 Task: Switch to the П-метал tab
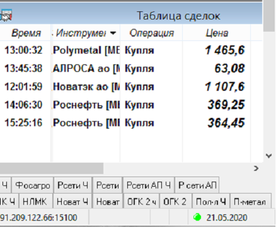coord(250,202)
